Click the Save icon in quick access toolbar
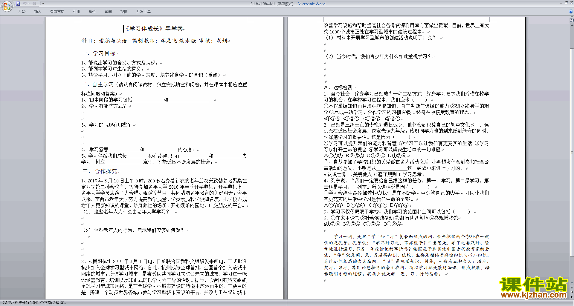Image resolution: width=574 pixels, height=306 pixels. [18, 4]
